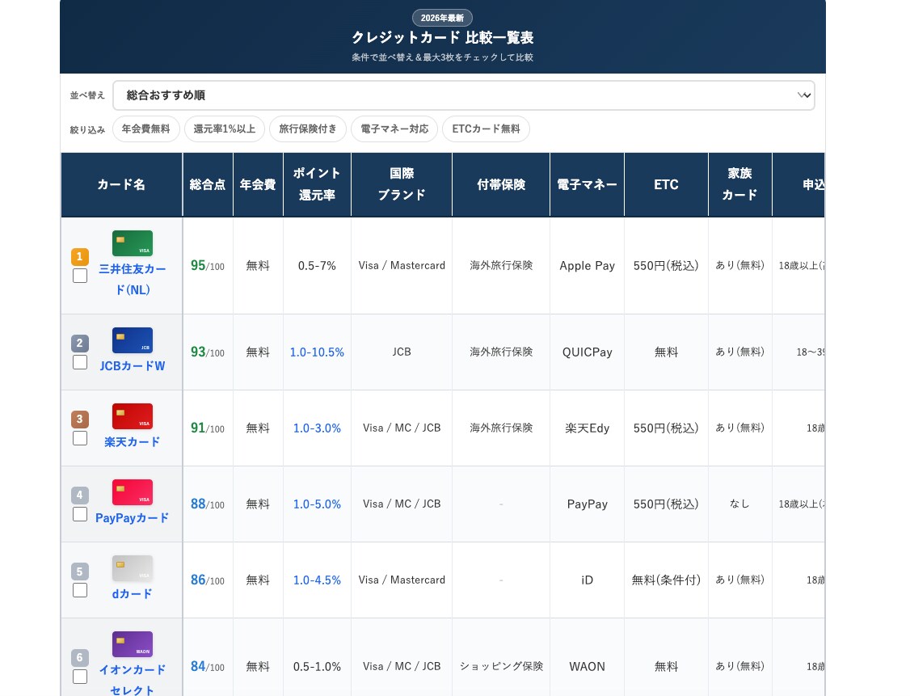The height and width of the screenshot is (696, 910).
Task: Sort by the 年会費 column header
Action: click(258, 184)
